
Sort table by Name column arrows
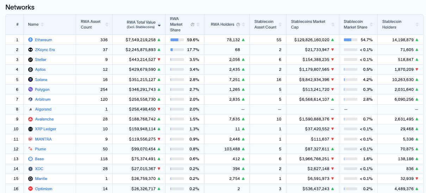tap(42, 24)
